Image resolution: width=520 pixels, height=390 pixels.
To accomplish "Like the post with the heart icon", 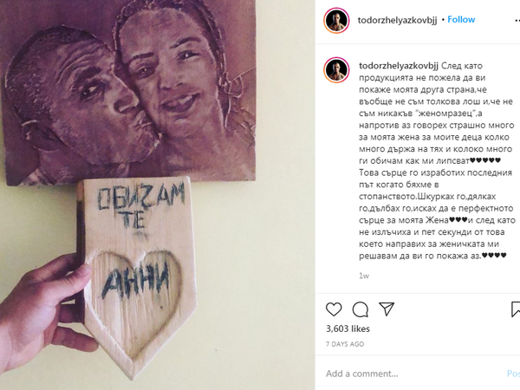I will [334, 309].
